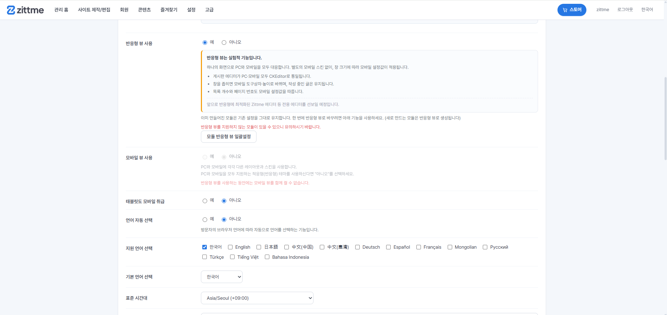Open the 기본 언어 선택 dropdown

click(x=222, y=277)
